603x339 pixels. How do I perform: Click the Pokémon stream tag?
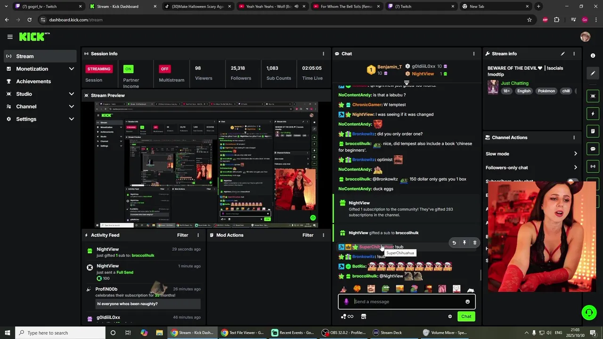[x=546, y=91]
